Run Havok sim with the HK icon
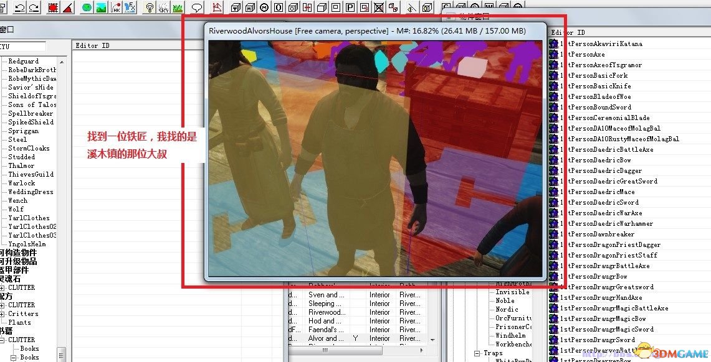The width and height of the screenshot is (711, 362). (116, 7)
